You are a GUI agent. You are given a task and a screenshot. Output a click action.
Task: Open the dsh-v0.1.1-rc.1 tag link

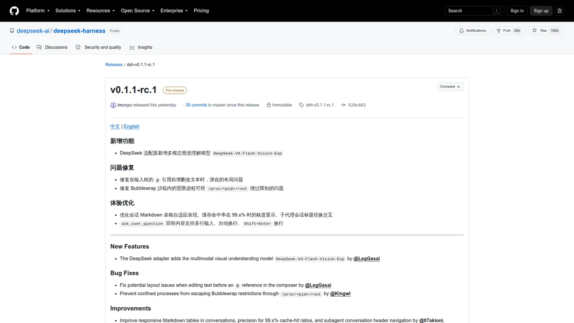320,105
